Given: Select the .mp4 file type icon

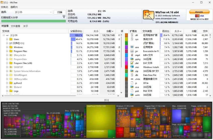Looking at the screenshot, I should click(x=132, y=55).
